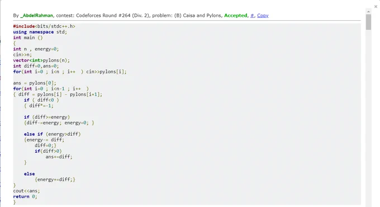Click the 'int diff=0,ans=0;' line
Screen dimensions: 380x207
pos(36,66)
